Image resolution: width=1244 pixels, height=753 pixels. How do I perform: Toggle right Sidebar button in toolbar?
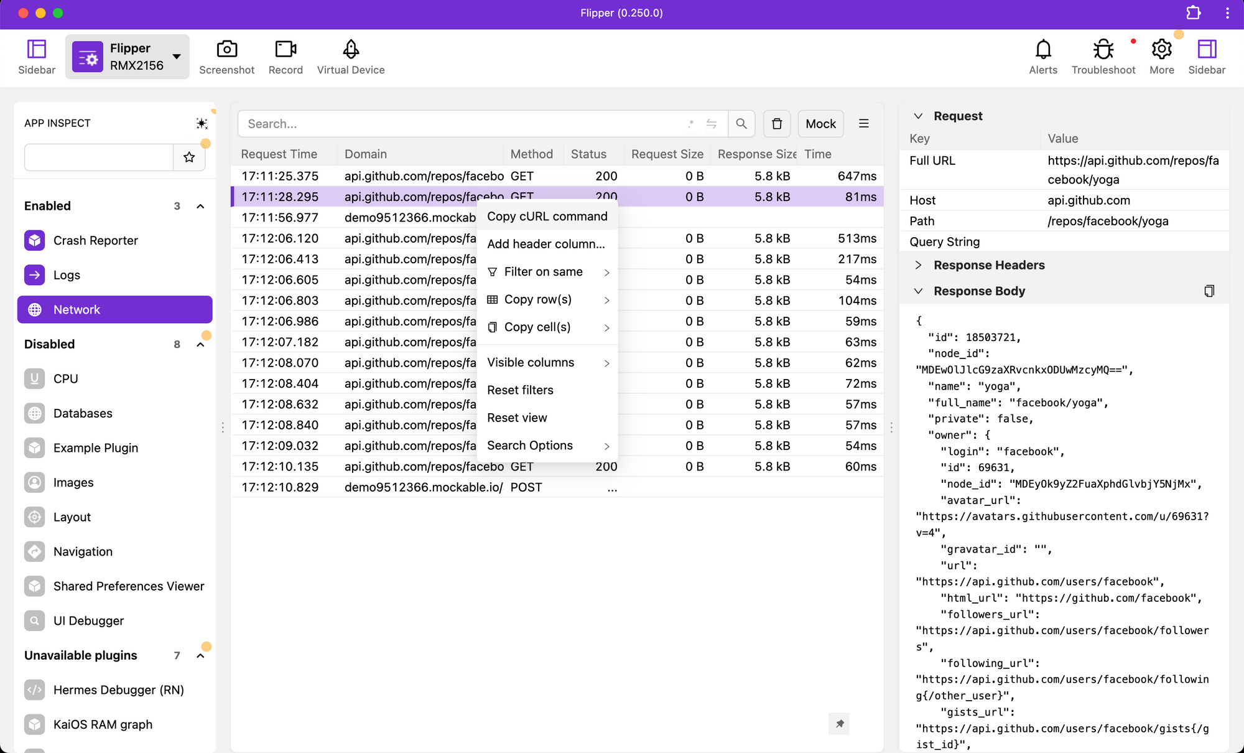(1207, 57)
